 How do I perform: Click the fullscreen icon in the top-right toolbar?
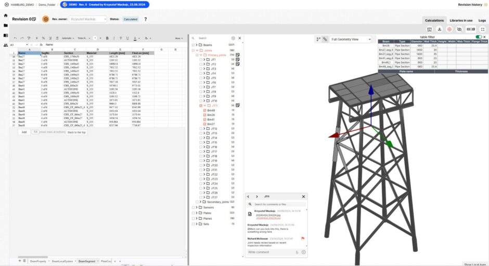(483, 29)
